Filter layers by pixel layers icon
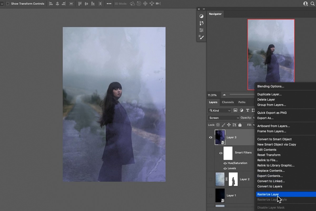 coord(235,110)
